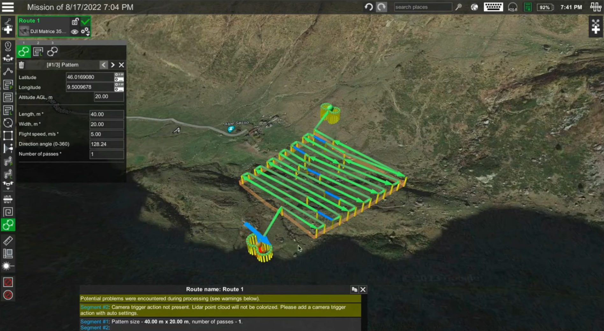Go to the next segment with right chevron
This screenshot has height=331, width=604.
(112, 65)
